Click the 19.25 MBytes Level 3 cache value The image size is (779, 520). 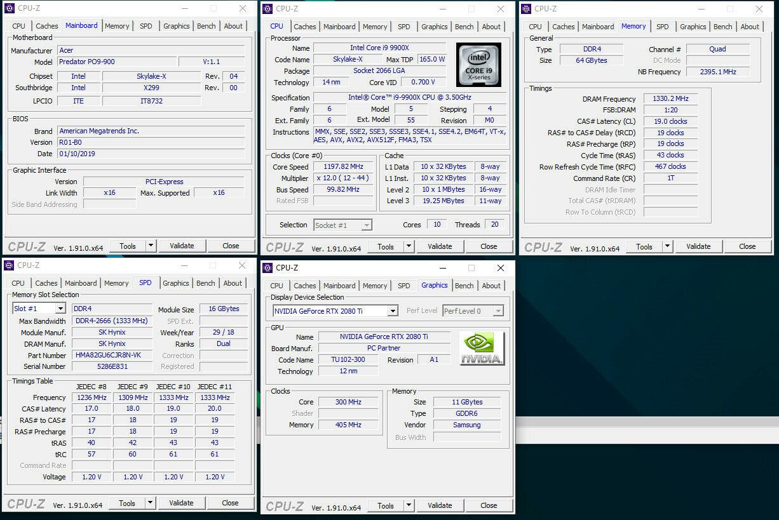click(x=443, y=201)
